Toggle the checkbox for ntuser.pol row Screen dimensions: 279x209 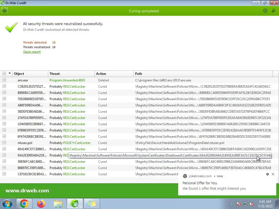tap(4, 143)
